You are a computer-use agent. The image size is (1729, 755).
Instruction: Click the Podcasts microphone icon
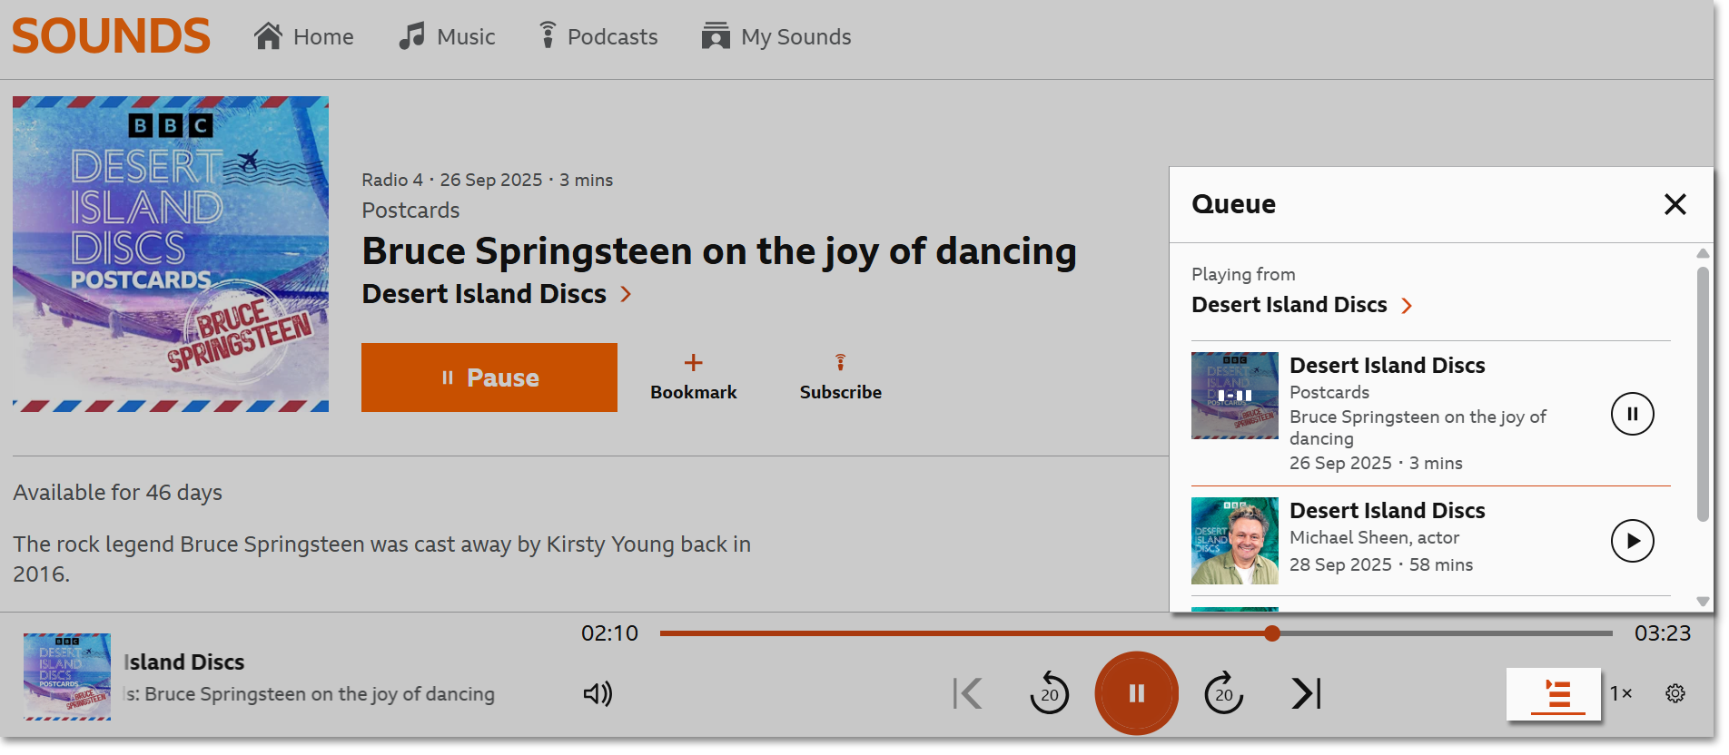coord(548,35)
